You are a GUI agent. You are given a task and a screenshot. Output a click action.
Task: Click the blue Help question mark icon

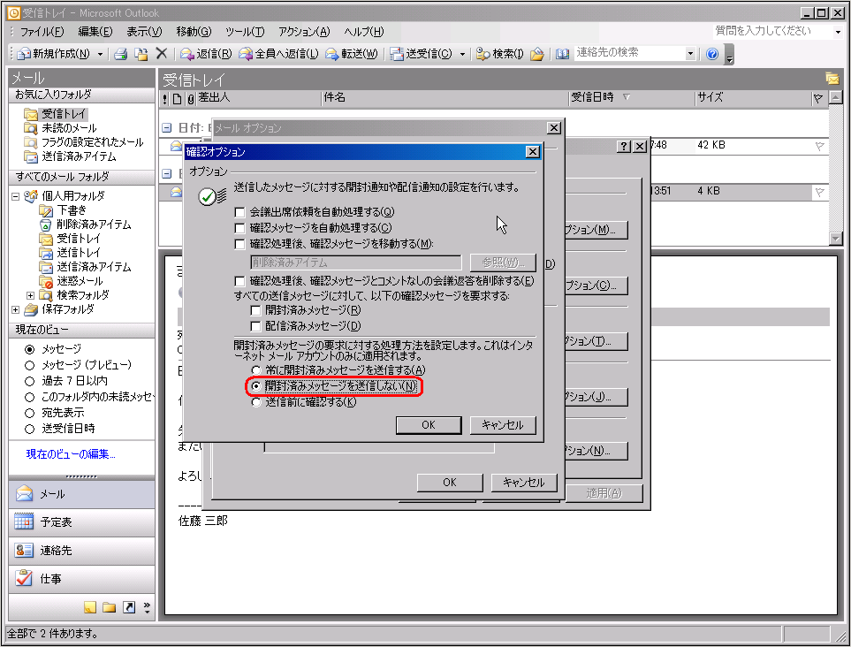click(x=712, y=54)
